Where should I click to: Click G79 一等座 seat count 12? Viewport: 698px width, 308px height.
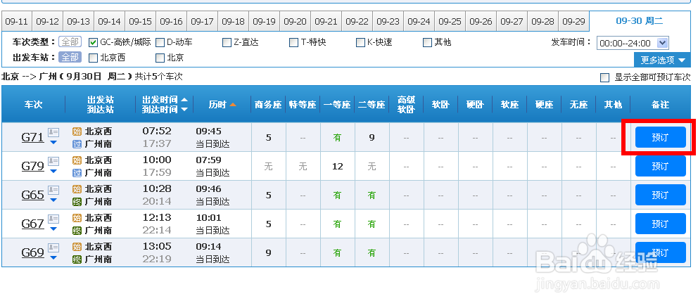[338, 167]
